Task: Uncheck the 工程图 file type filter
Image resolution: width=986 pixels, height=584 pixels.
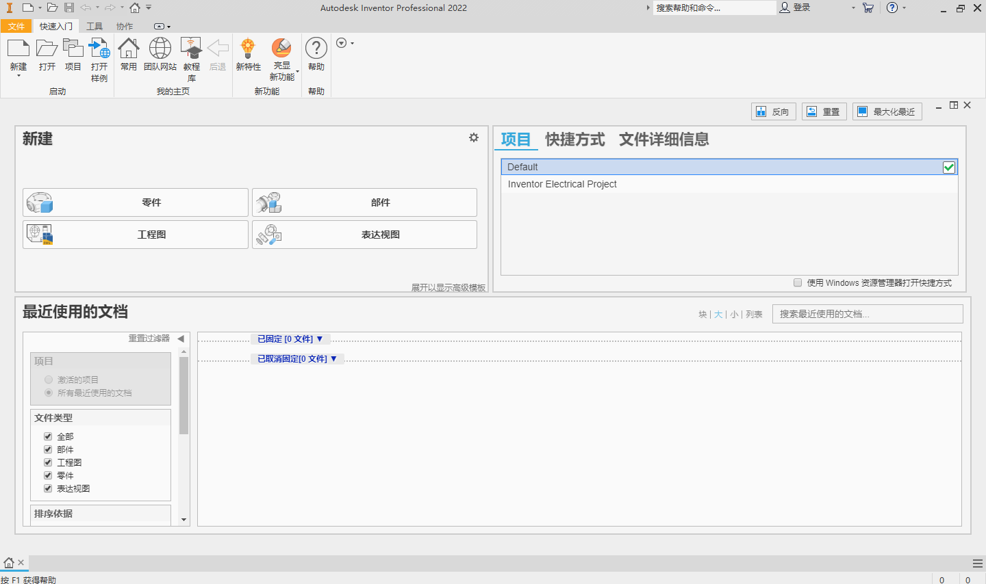Action: point(47,462)
